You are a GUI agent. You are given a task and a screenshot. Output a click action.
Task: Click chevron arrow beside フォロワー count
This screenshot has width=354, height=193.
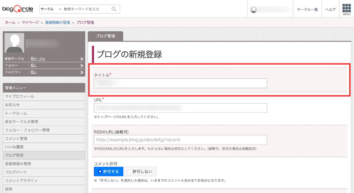coord(82,72)
